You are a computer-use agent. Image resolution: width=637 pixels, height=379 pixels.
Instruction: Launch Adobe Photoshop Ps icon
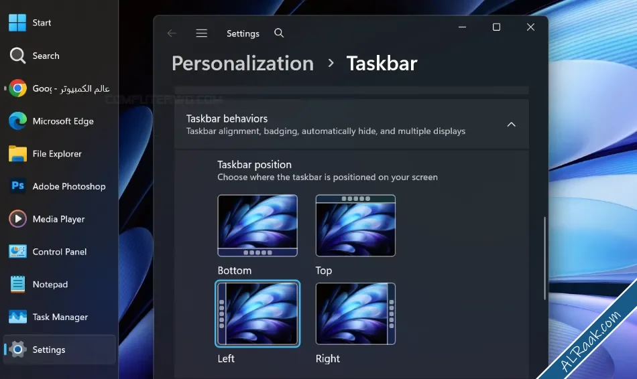coord(17,186)
